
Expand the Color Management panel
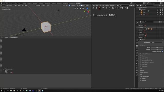[x=144, y=76]
